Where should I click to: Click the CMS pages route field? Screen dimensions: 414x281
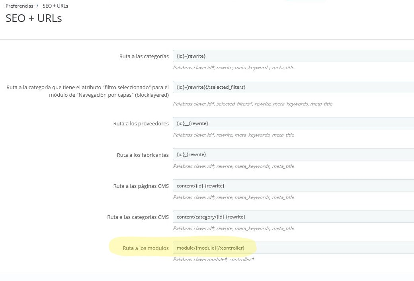click(x=293, y=186)
